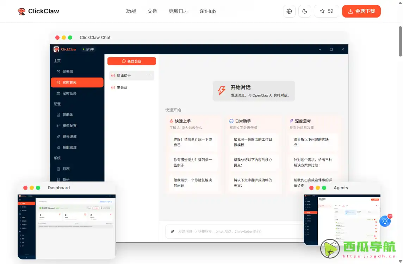Open 备份 in the sidebar
This screenshot has height=264, width=403.
(x=77, y=179)
